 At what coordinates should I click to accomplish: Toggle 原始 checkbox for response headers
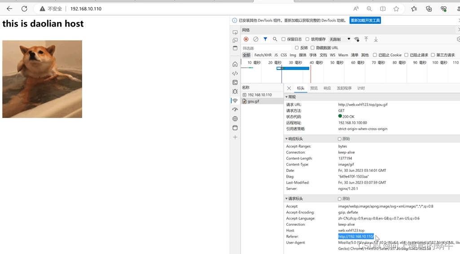pyautogui.click(x=339, y=139)
